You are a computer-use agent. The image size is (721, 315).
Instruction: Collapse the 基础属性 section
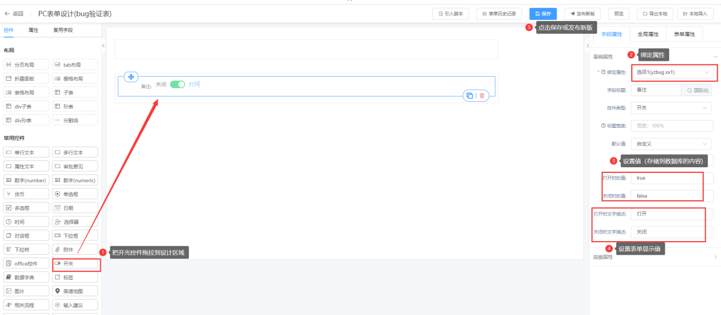715,56
